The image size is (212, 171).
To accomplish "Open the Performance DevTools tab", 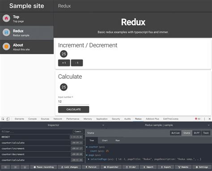I will (x=73, y=119).
